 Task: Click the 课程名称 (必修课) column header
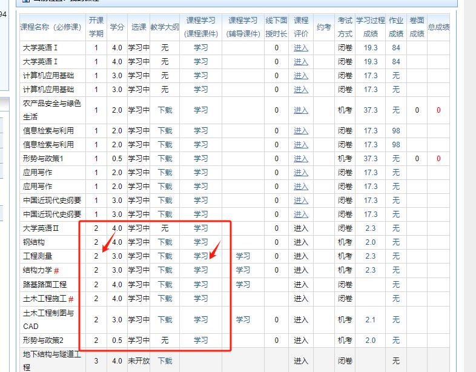click(x=50, y=27)
